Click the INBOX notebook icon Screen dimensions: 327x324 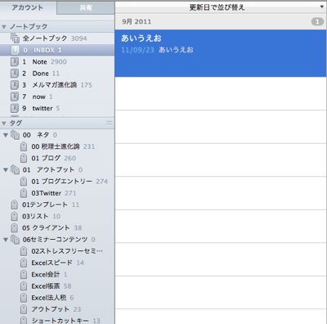click(x=15, y=50)
